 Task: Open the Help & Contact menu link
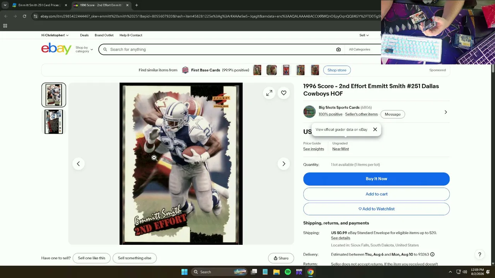click(x=131, y=35)
